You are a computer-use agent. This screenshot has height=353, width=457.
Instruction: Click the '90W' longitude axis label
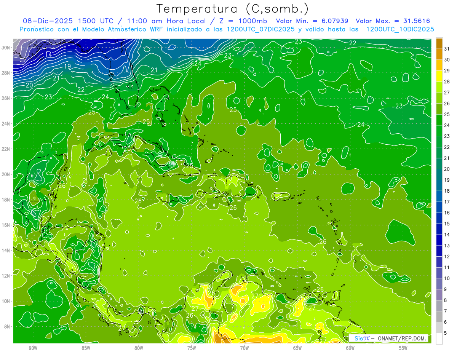[33, 348]
